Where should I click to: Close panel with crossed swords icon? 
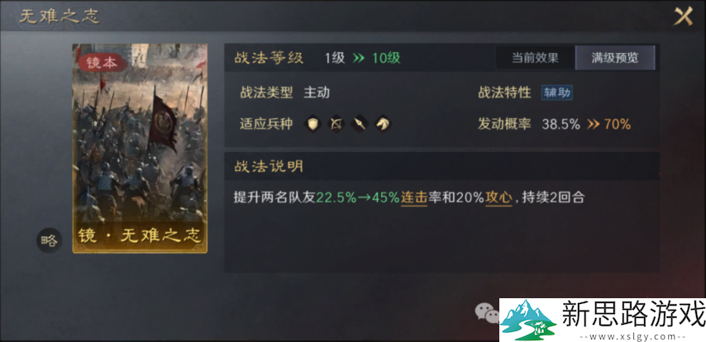(683, 17)
